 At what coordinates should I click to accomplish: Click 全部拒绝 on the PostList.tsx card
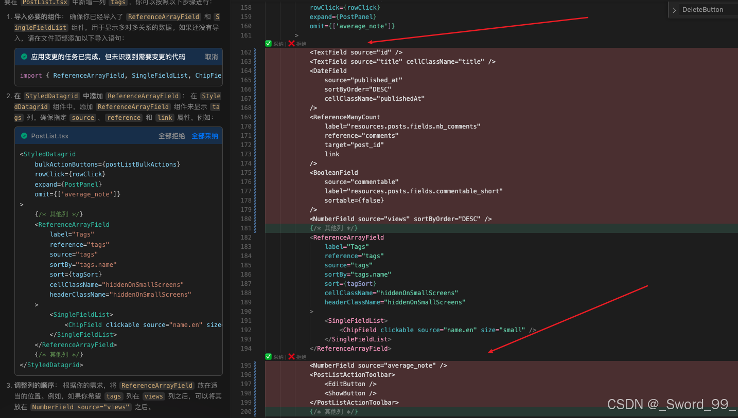pos(171,136)
